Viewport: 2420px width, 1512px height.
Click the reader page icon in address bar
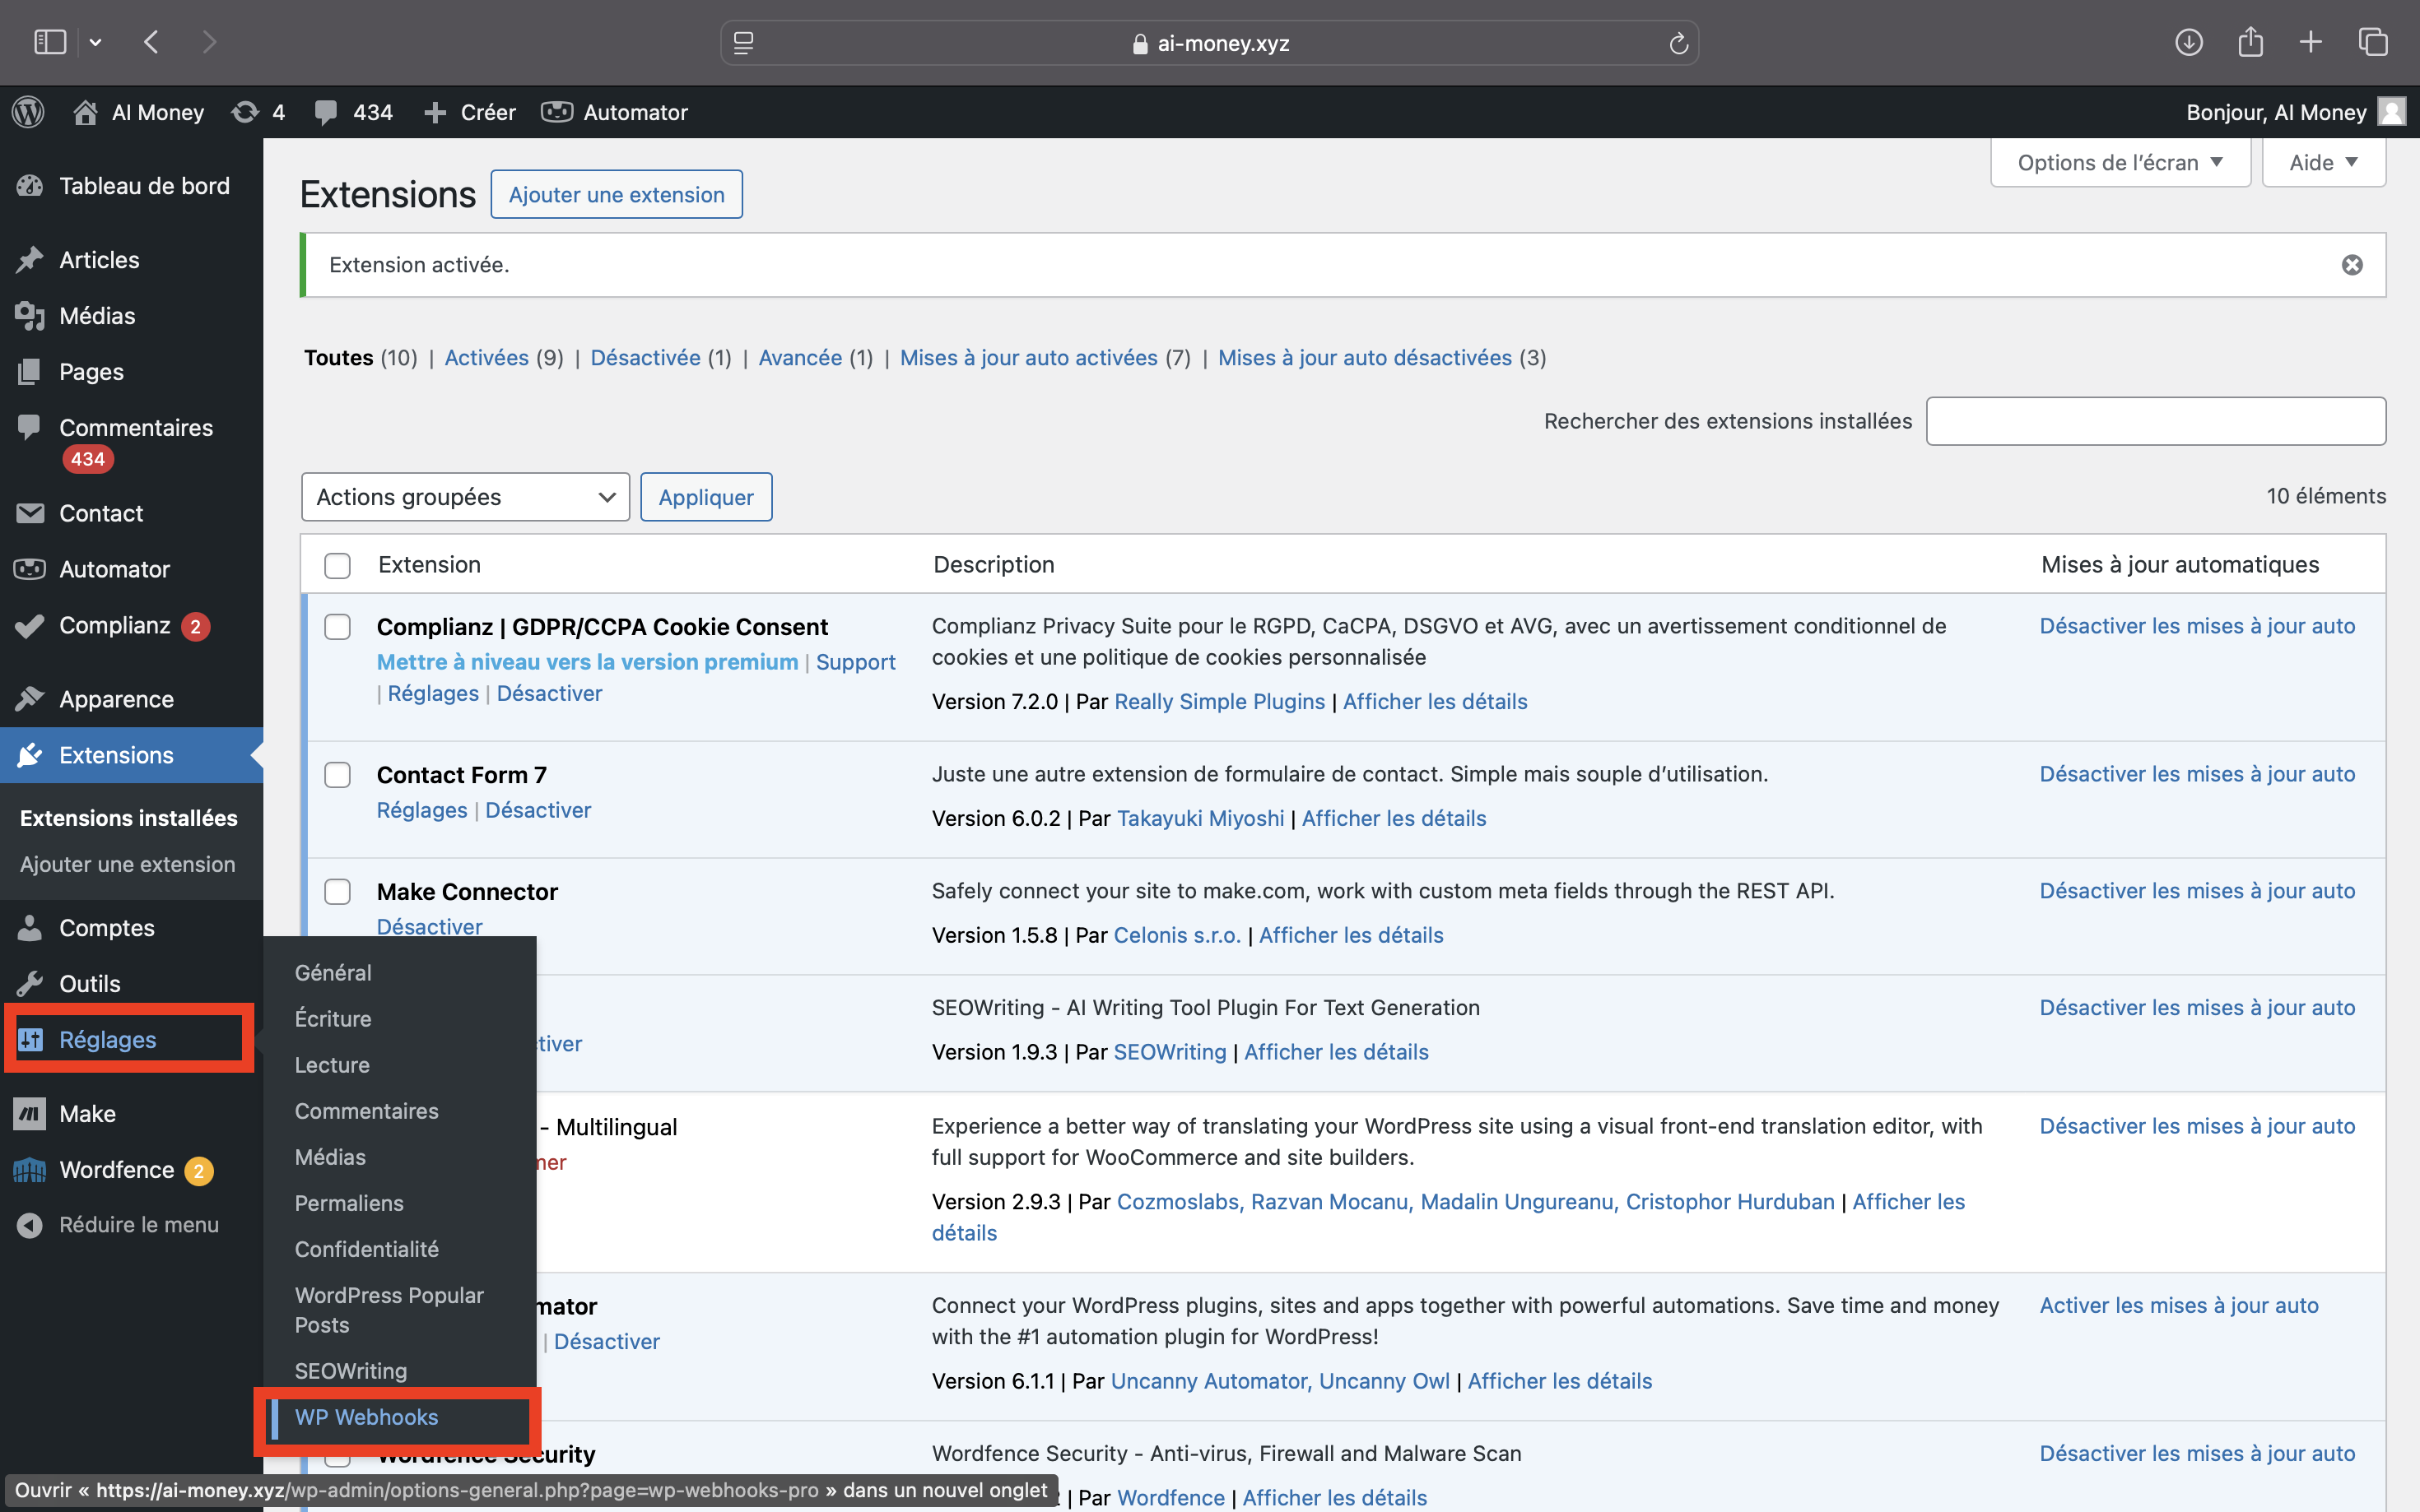[743, 43]
